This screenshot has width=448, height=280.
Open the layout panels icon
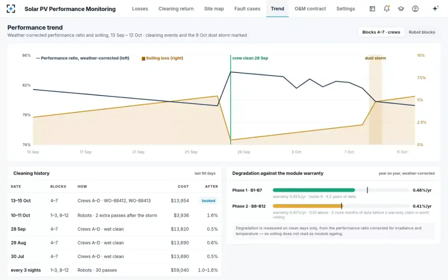tap(372, 9)
